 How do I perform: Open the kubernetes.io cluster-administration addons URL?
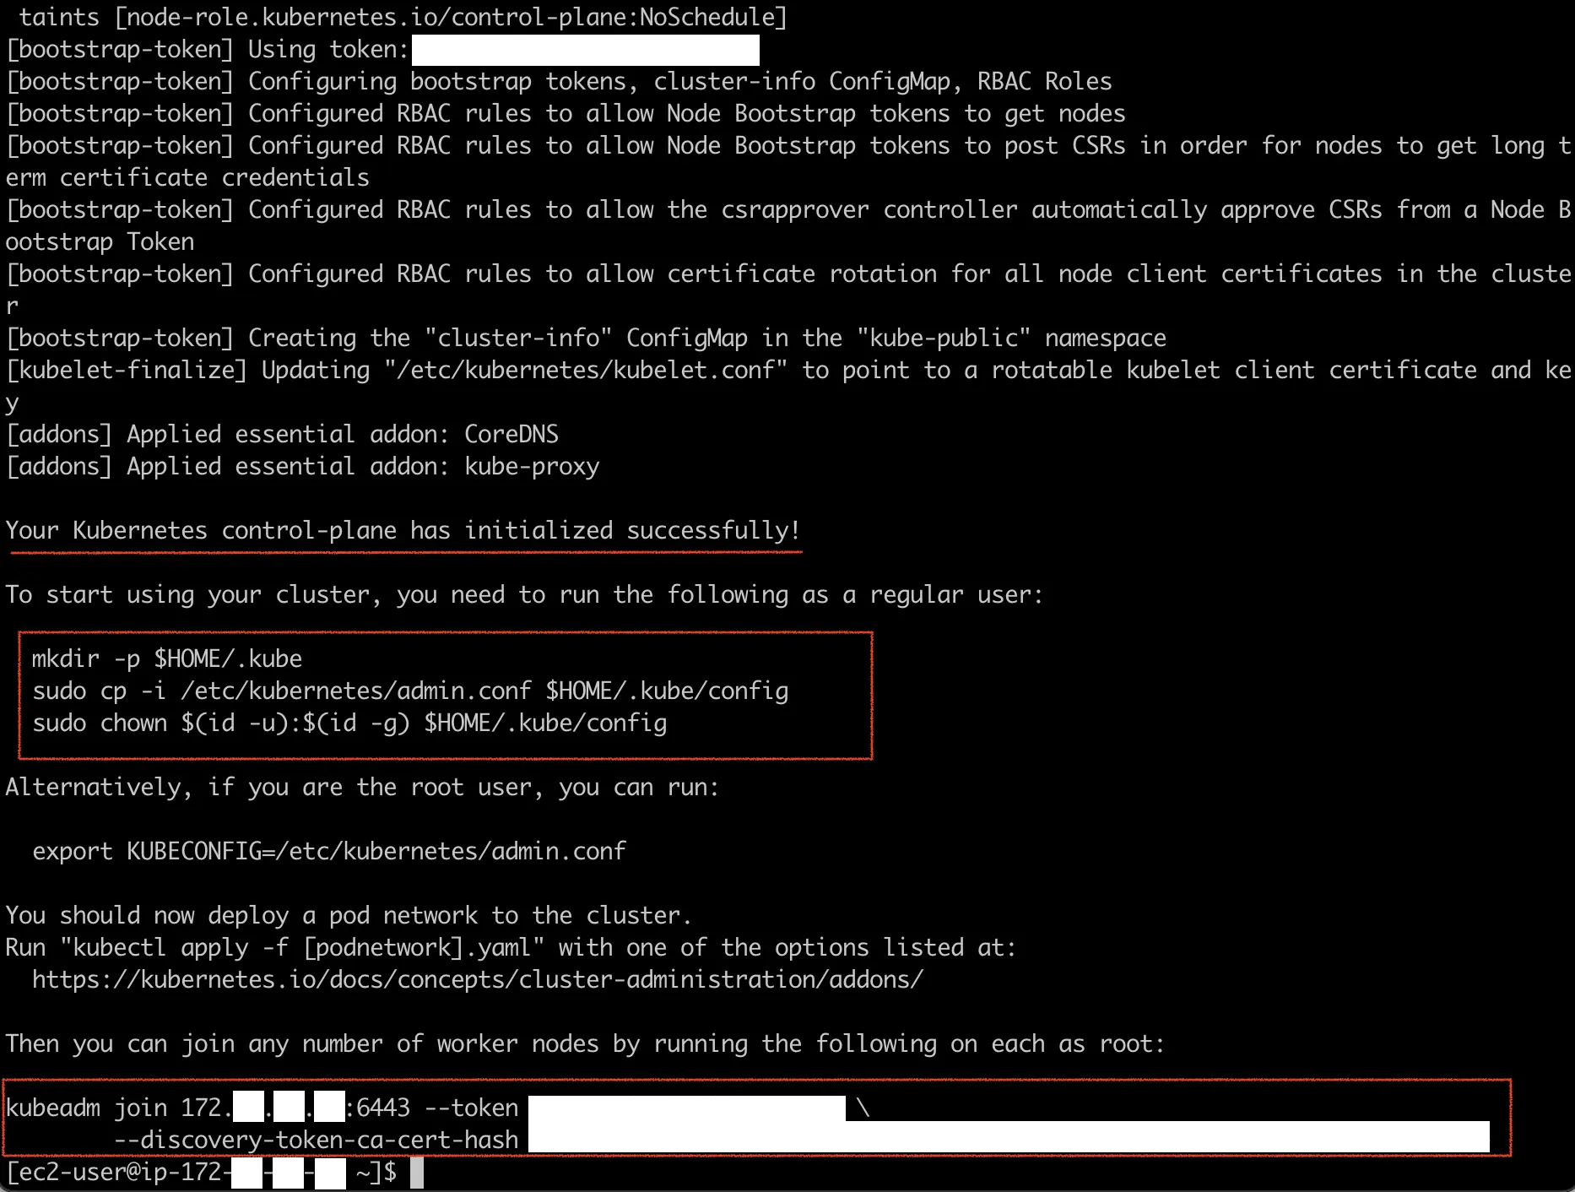pos(478,979)
